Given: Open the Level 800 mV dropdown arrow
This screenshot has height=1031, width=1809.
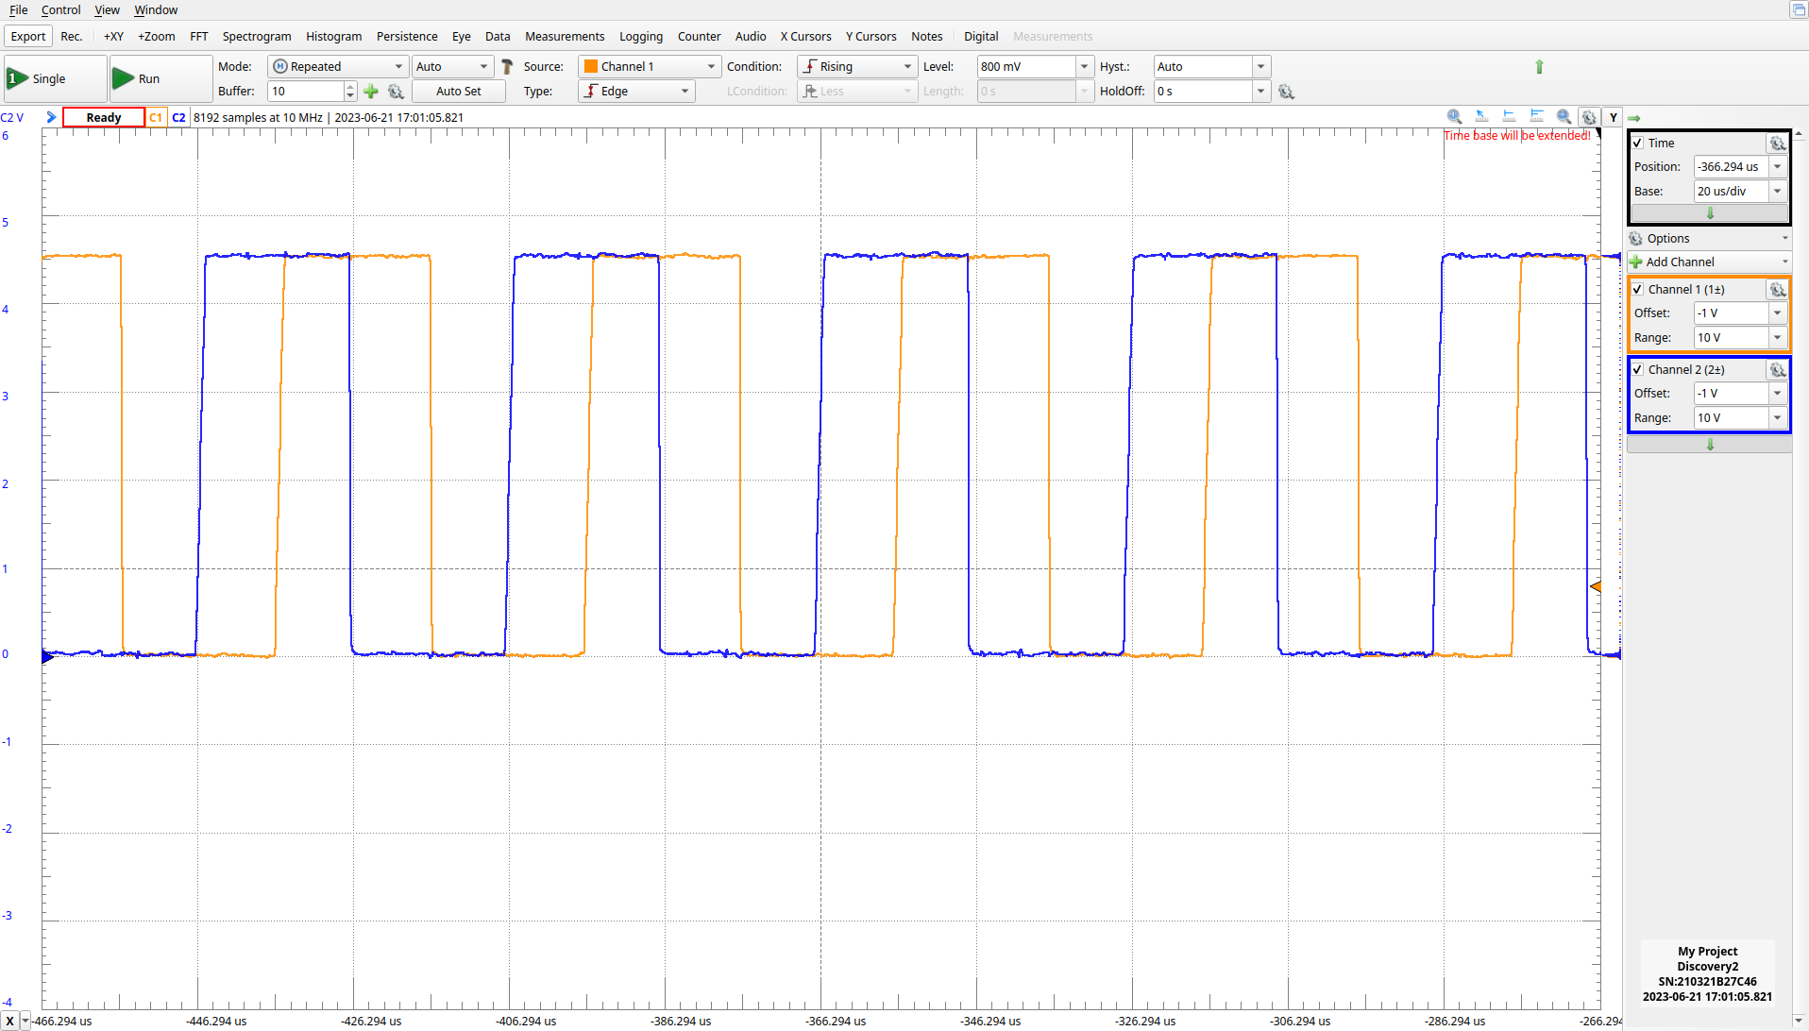Looking at the screenshot, I should point(1084,66).
